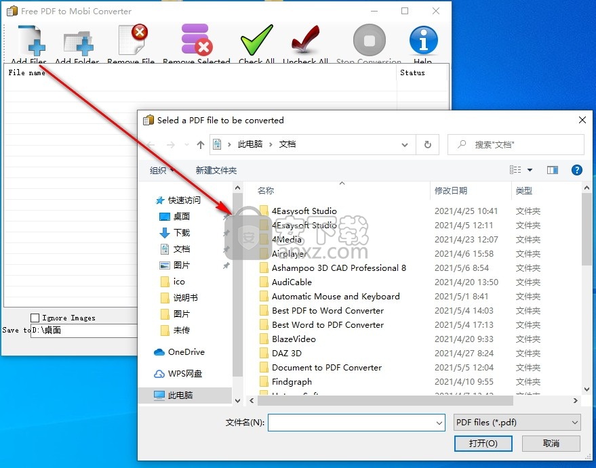596x468 pixels.
Task: Click 此电脑 in the address breadcrumb
Action: pyautogui.click(x=250, y=144)
